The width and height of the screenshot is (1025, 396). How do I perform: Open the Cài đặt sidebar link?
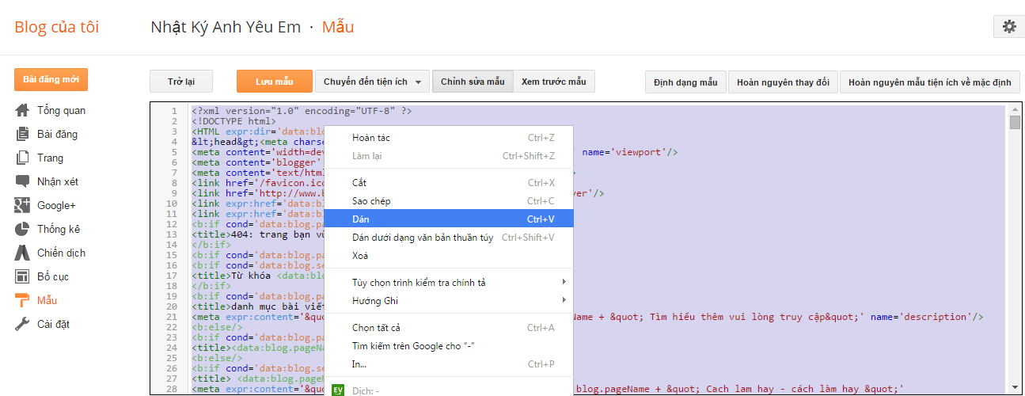[53, 324]
